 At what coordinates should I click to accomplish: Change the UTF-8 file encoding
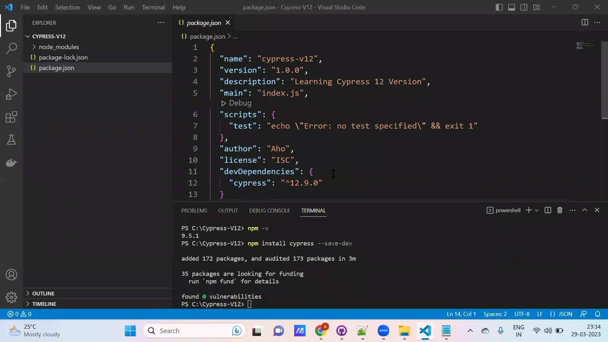pyautogui.click(x=522, y=314)
